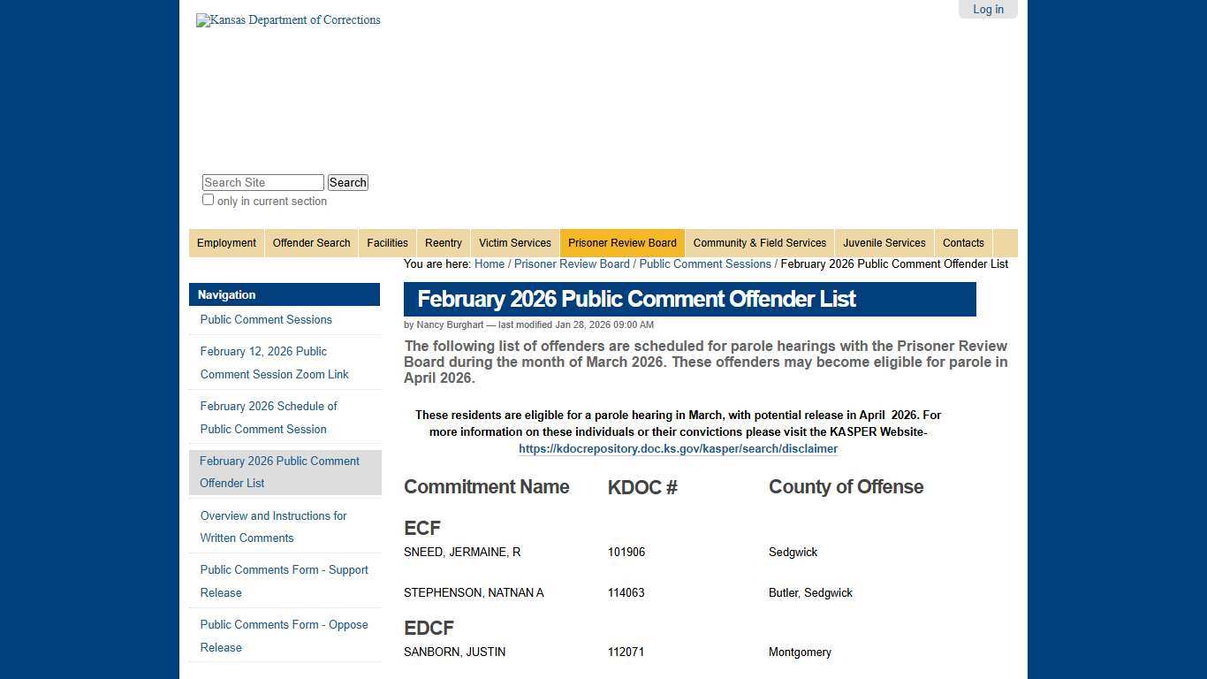Open Public Comments Form - Support Release
Viewport: 1207px width, 679px height.
click(284, 581)
